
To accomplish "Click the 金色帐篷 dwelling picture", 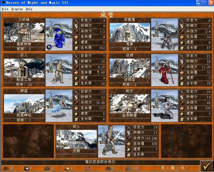I will pyautogui.click(x=130, y=104).
